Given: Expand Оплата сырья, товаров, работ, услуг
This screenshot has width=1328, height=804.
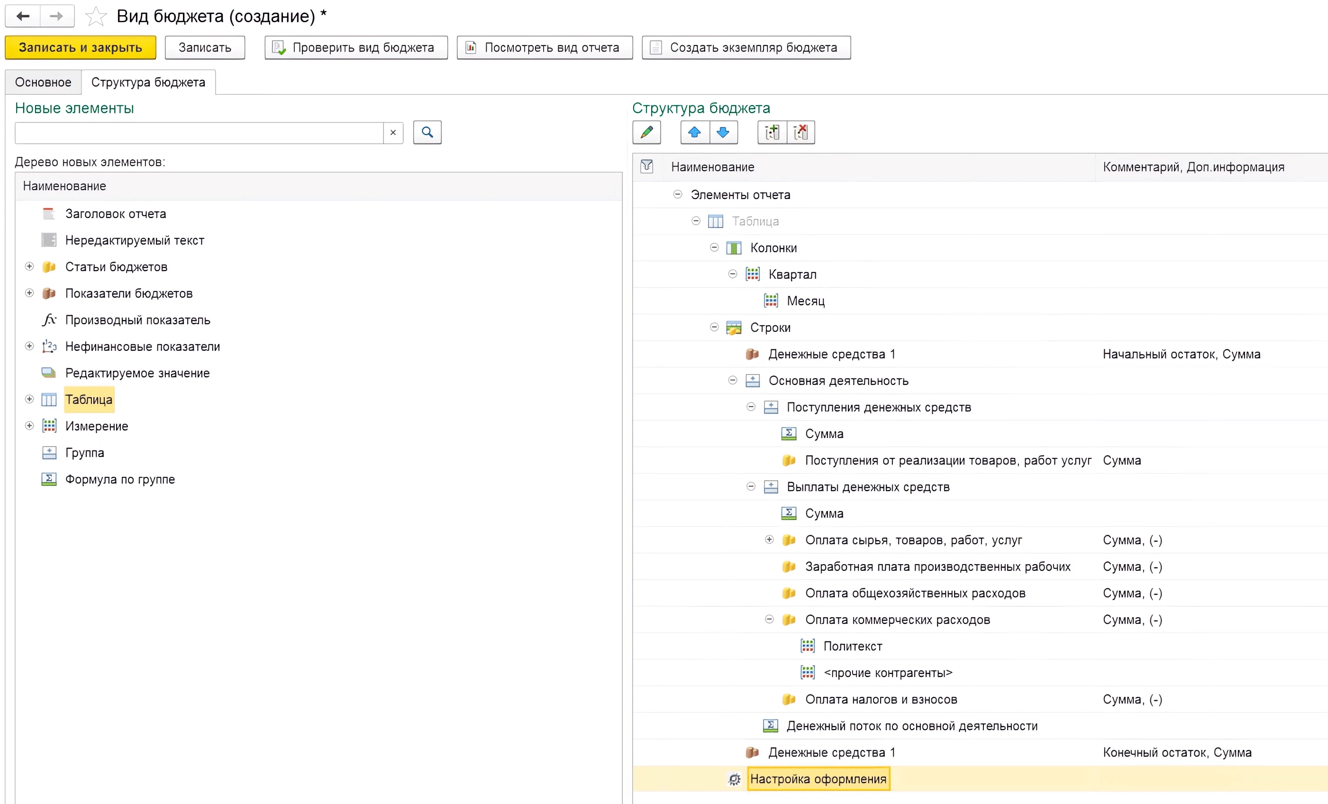Looking at the screenshot, I should click(769, 540).
